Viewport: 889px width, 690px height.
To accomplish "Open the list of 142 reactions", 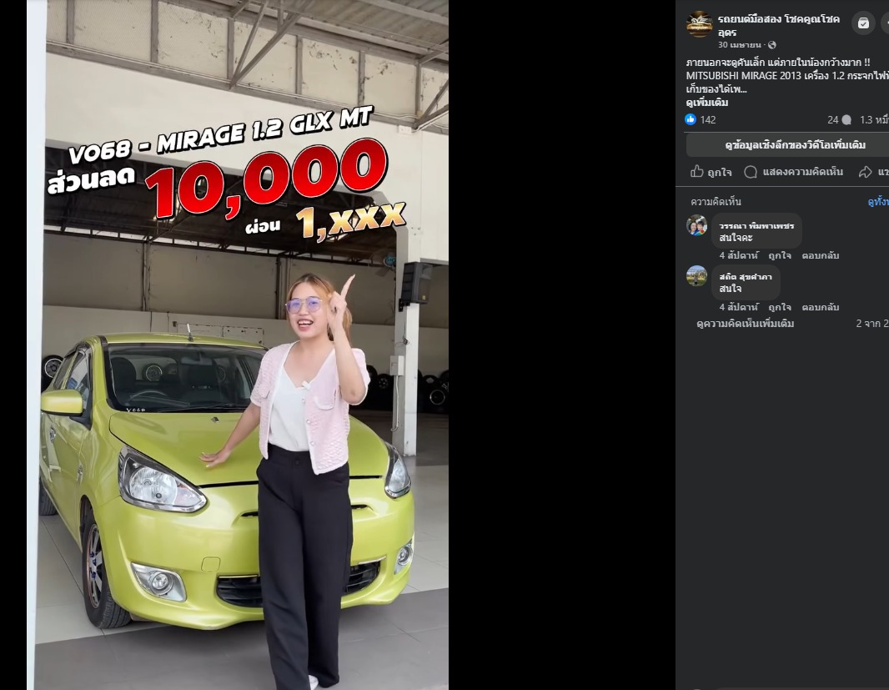I will 707,120.
